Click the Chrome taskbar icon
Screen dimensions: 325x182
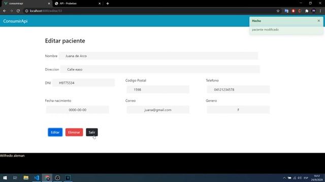coord(47,177)
